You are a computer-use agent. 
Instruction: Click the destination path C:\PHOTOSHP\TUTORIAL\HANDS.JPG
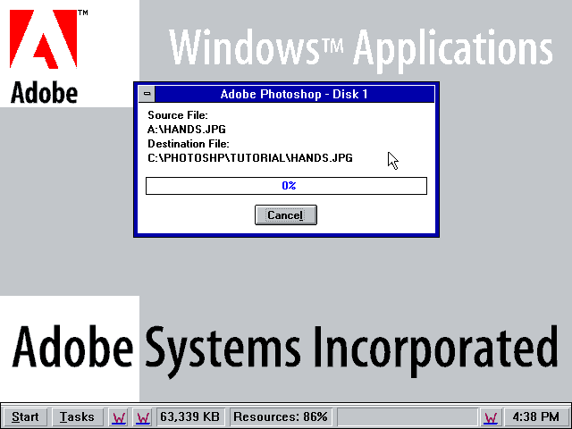[249, 158]
